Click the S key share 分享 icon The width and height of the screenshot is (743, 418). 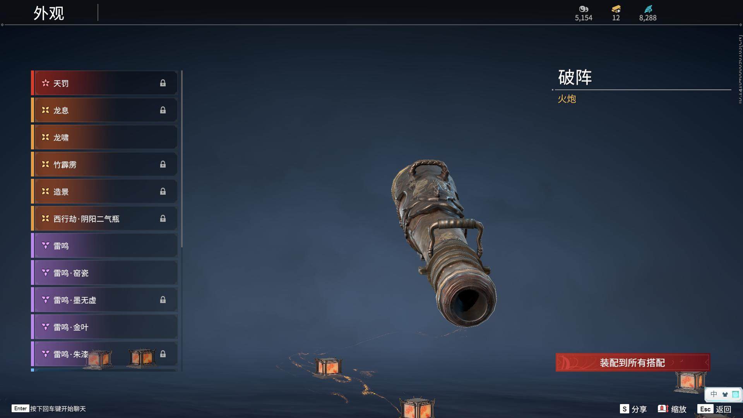point(624,409)
